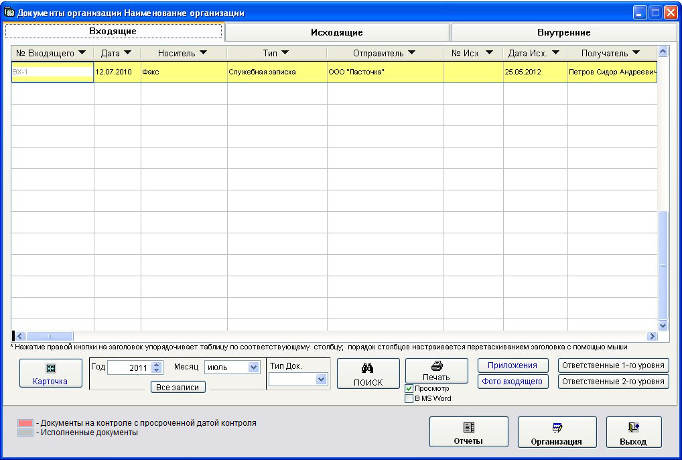
Task: Click the ПОИСК binoculars search button
Action: click(x=368, y=373)
